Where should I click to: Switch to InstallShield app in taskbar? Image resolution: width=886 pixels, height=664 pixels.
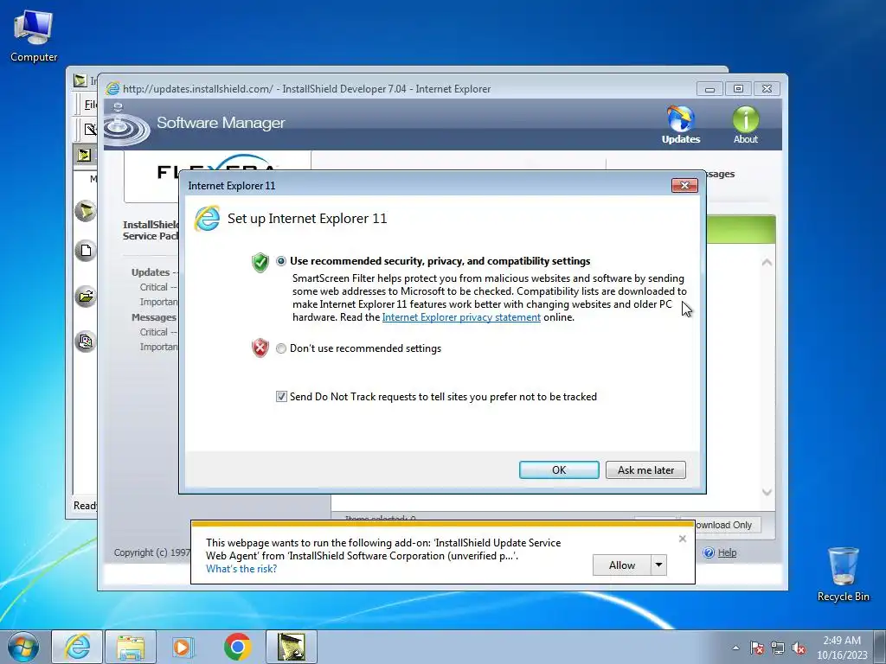[x=291, y=647]
